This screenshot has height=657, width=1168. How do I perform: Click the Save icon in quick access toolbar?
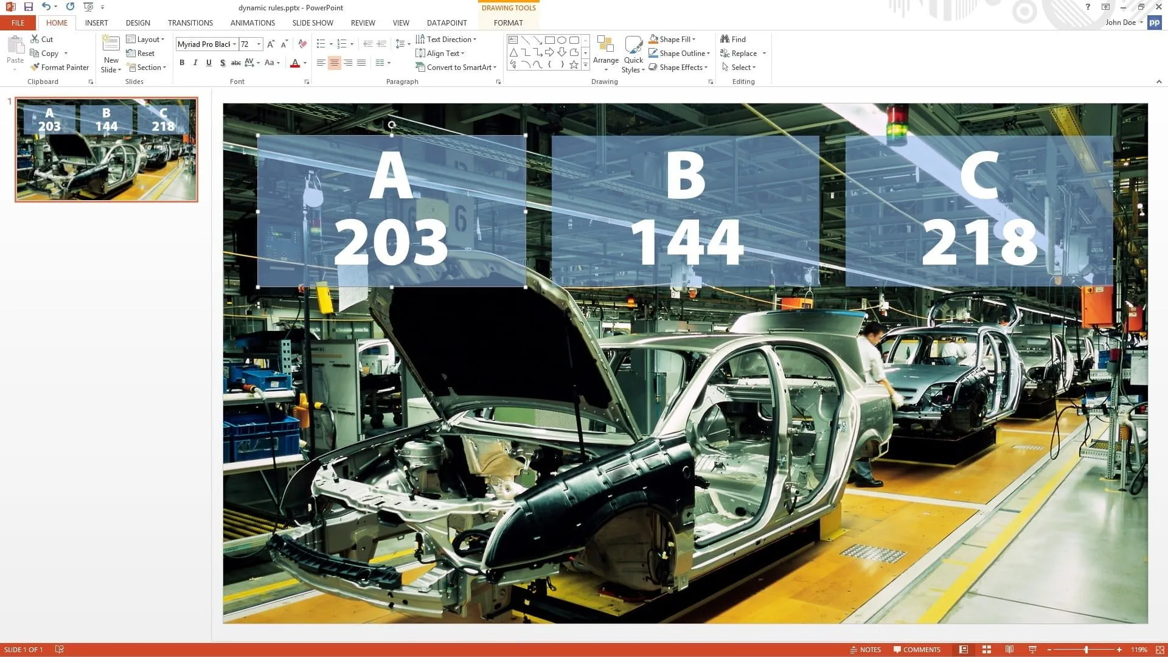click(29, 7)
